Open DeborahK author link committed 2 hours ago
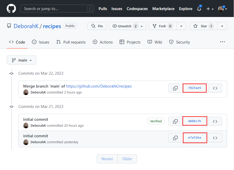 [38, 92]
